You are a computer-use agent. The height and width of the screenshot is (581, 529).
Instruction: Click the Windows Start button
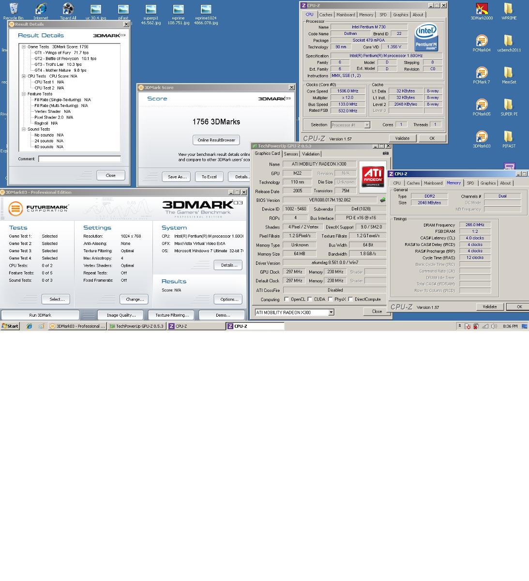10,326
